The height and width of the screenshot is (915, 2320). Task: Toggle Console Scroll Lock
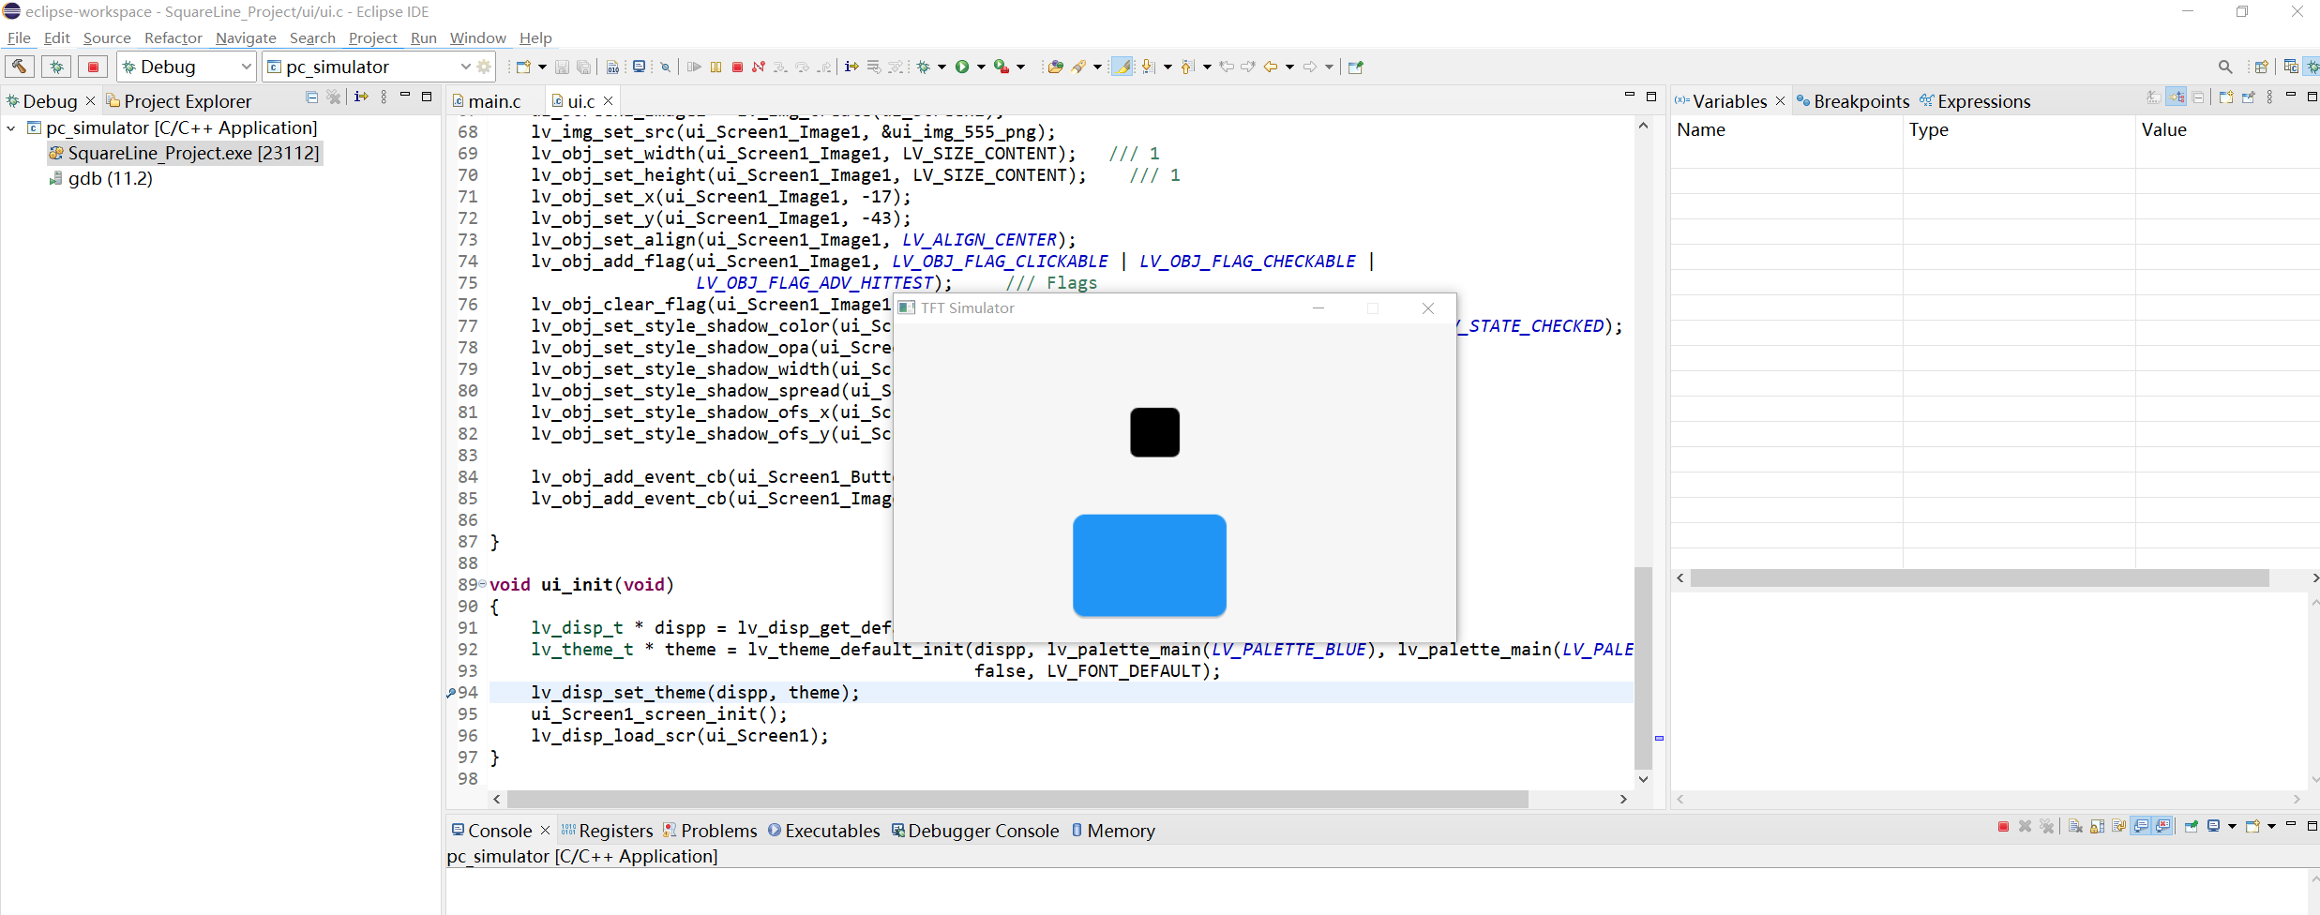[x=2098, y=827]
